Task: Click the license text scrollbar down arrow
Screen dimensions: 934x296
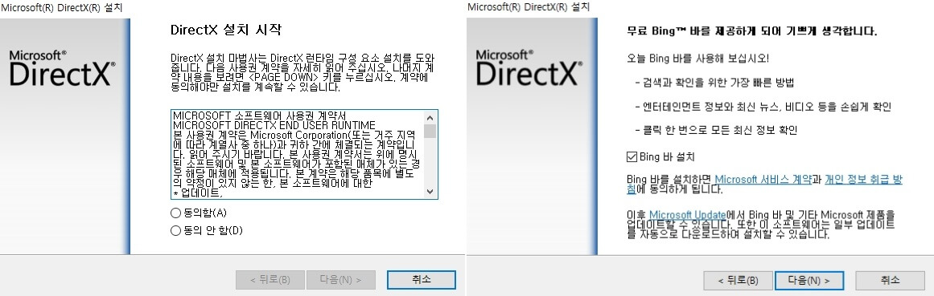Action: 430,192
